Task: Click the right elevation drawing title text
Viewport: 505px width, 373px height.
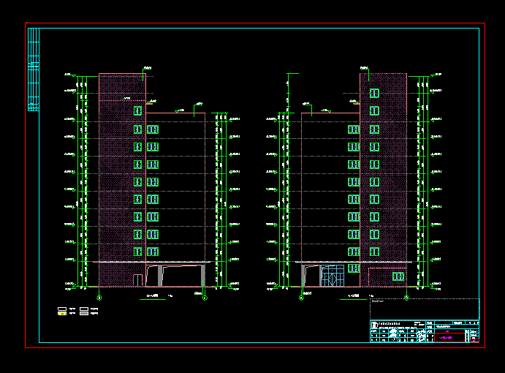Action: pos(355,296)
